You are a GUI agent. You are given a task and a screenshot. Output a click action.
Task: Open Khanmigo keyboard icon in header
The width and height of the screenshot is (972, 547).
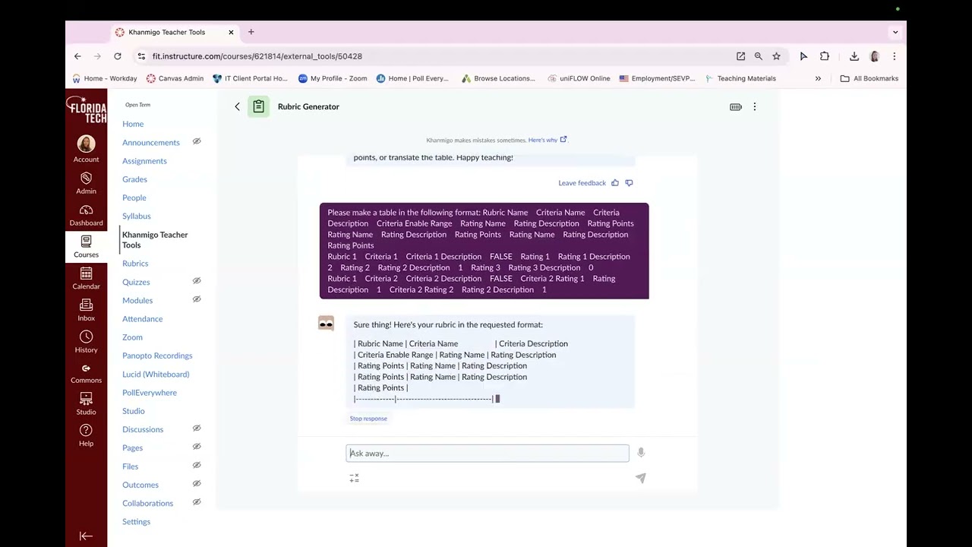point(736,107)
